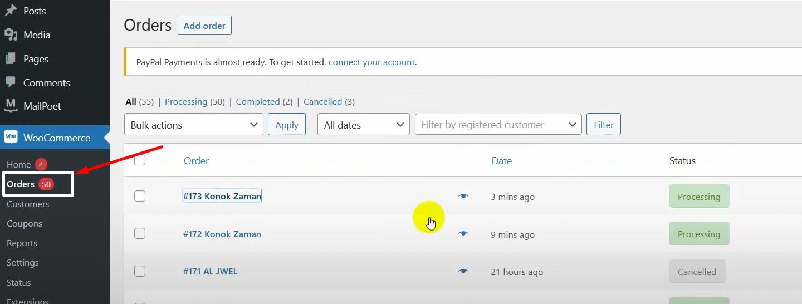This screenshot has height=304, width=802.
Task: Select the checkbox for order #171
Action: click(x=140, y=271)
